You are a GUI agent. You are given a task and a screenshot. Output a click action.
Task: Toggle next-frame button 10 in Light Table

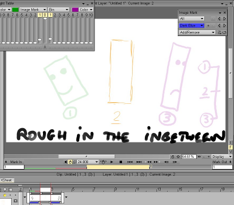pos(91,15)
